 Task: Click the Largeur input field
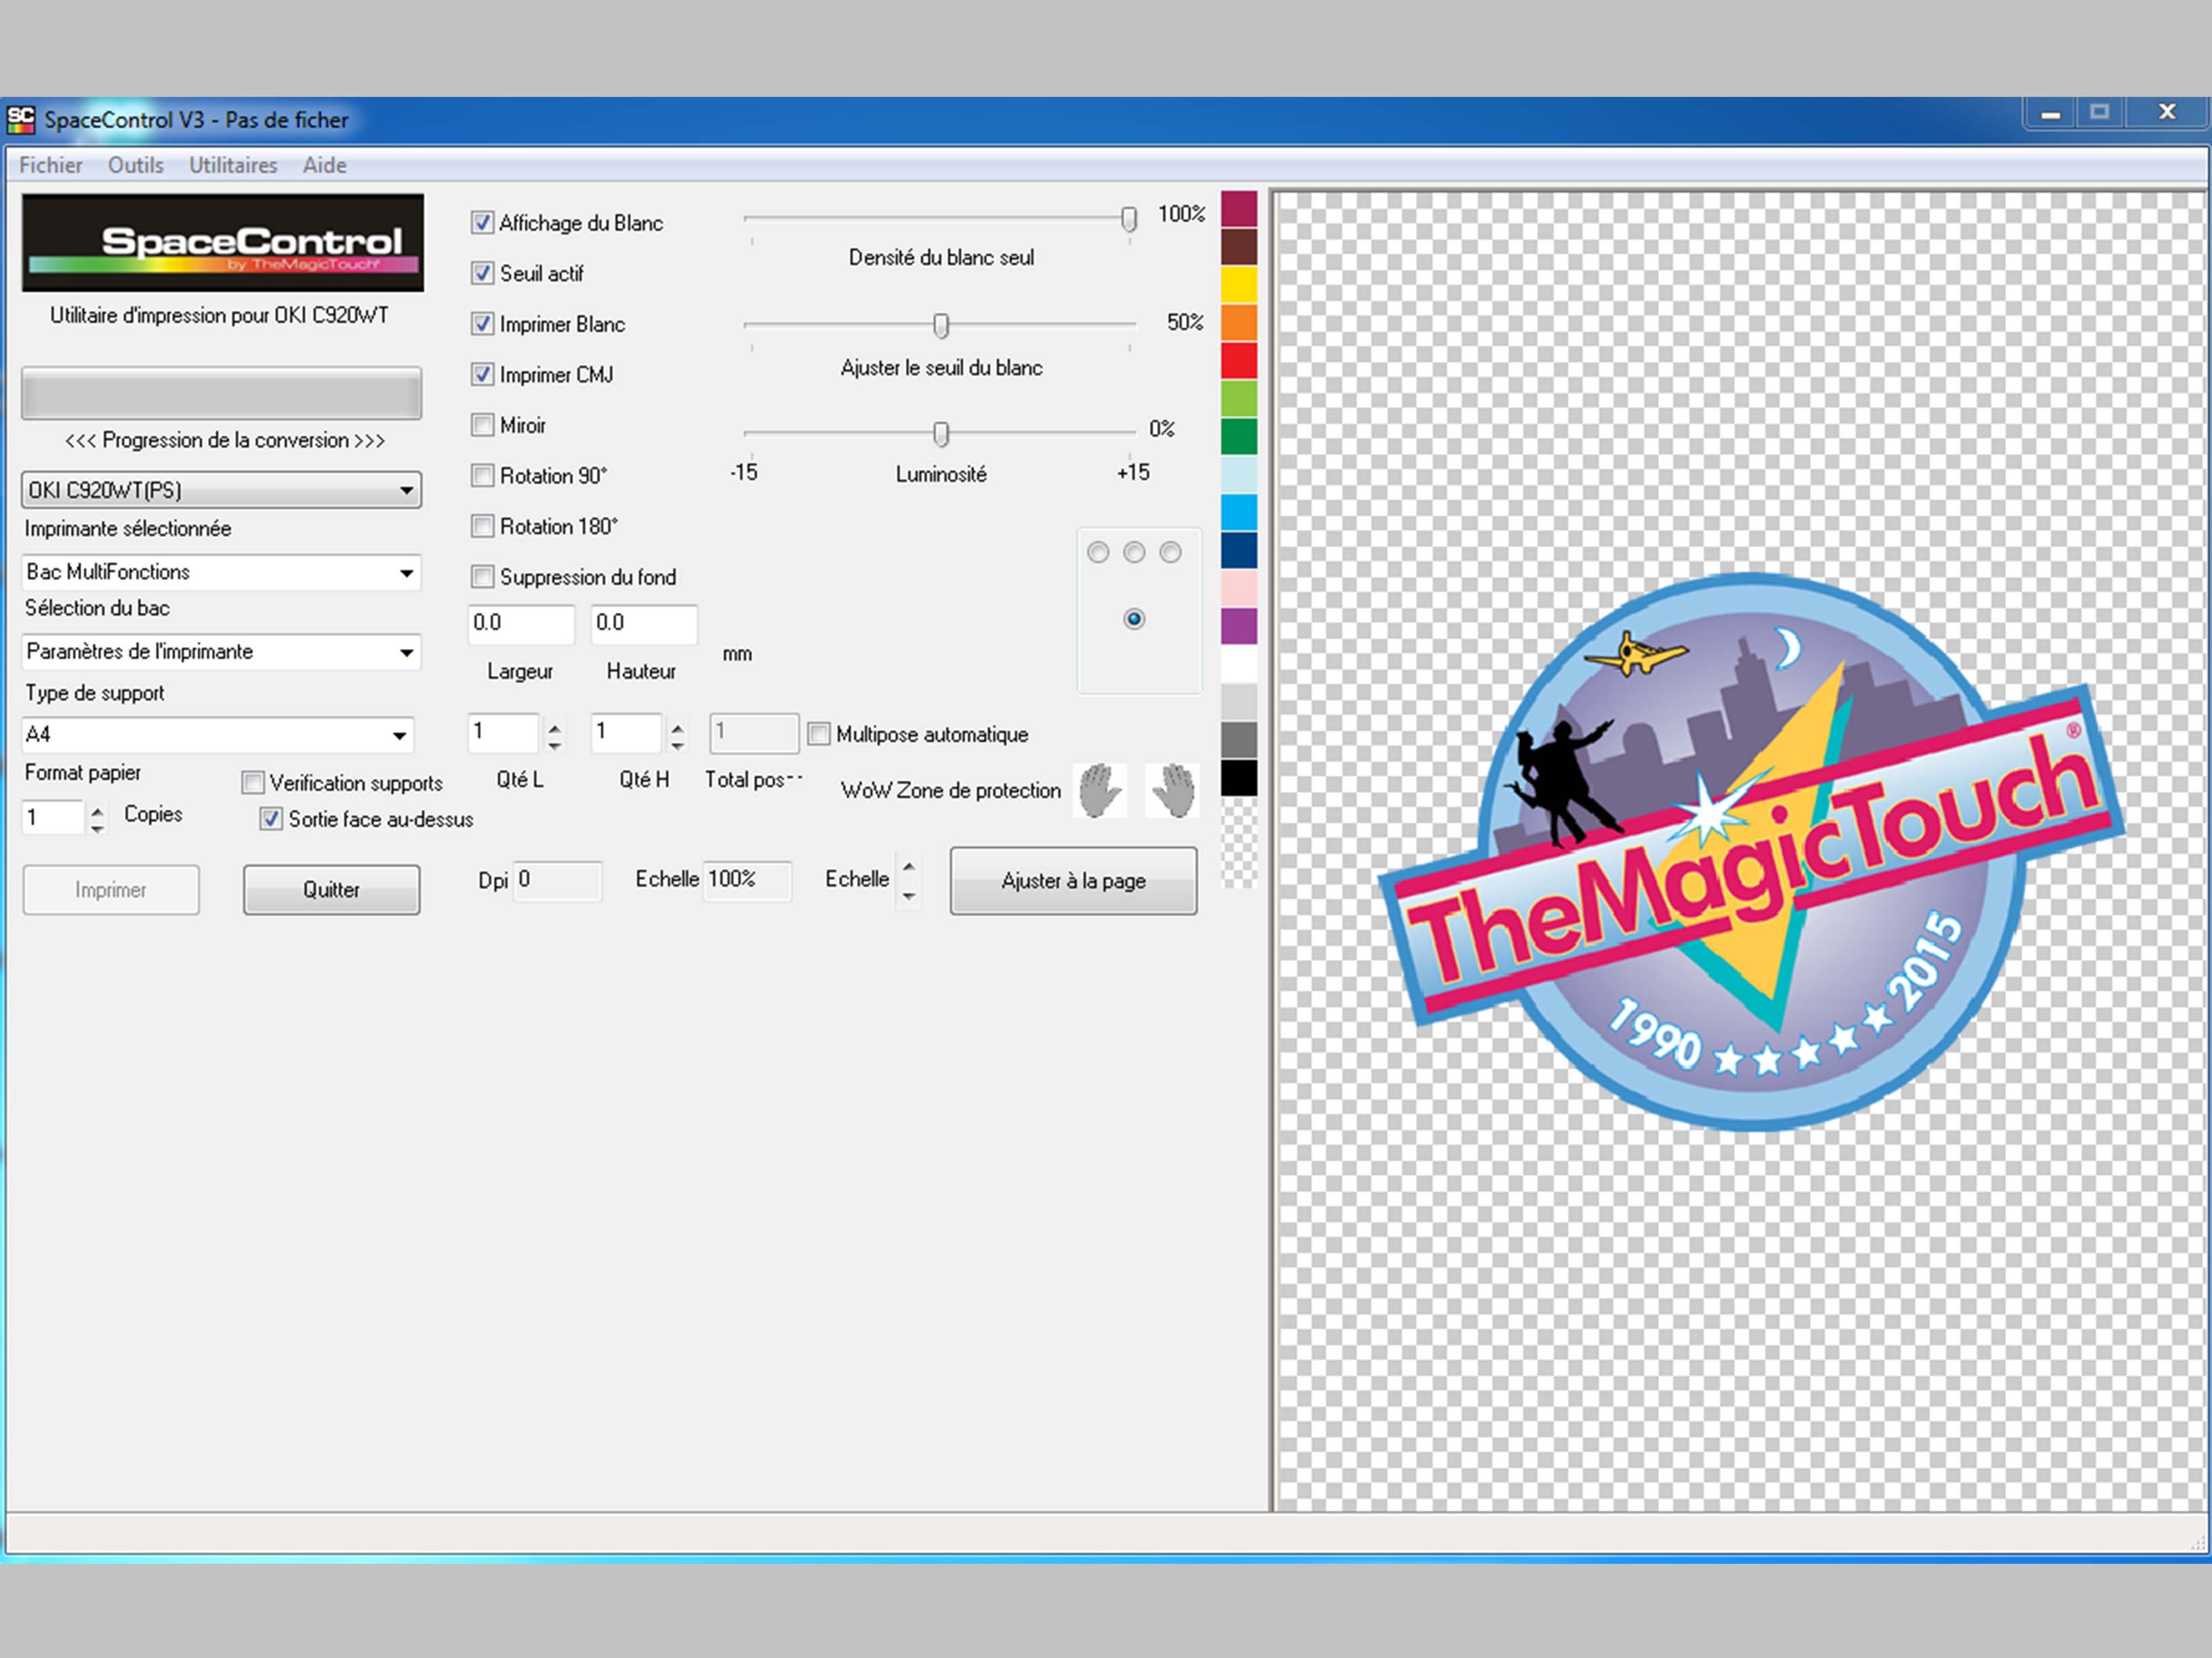click(521, 624)
